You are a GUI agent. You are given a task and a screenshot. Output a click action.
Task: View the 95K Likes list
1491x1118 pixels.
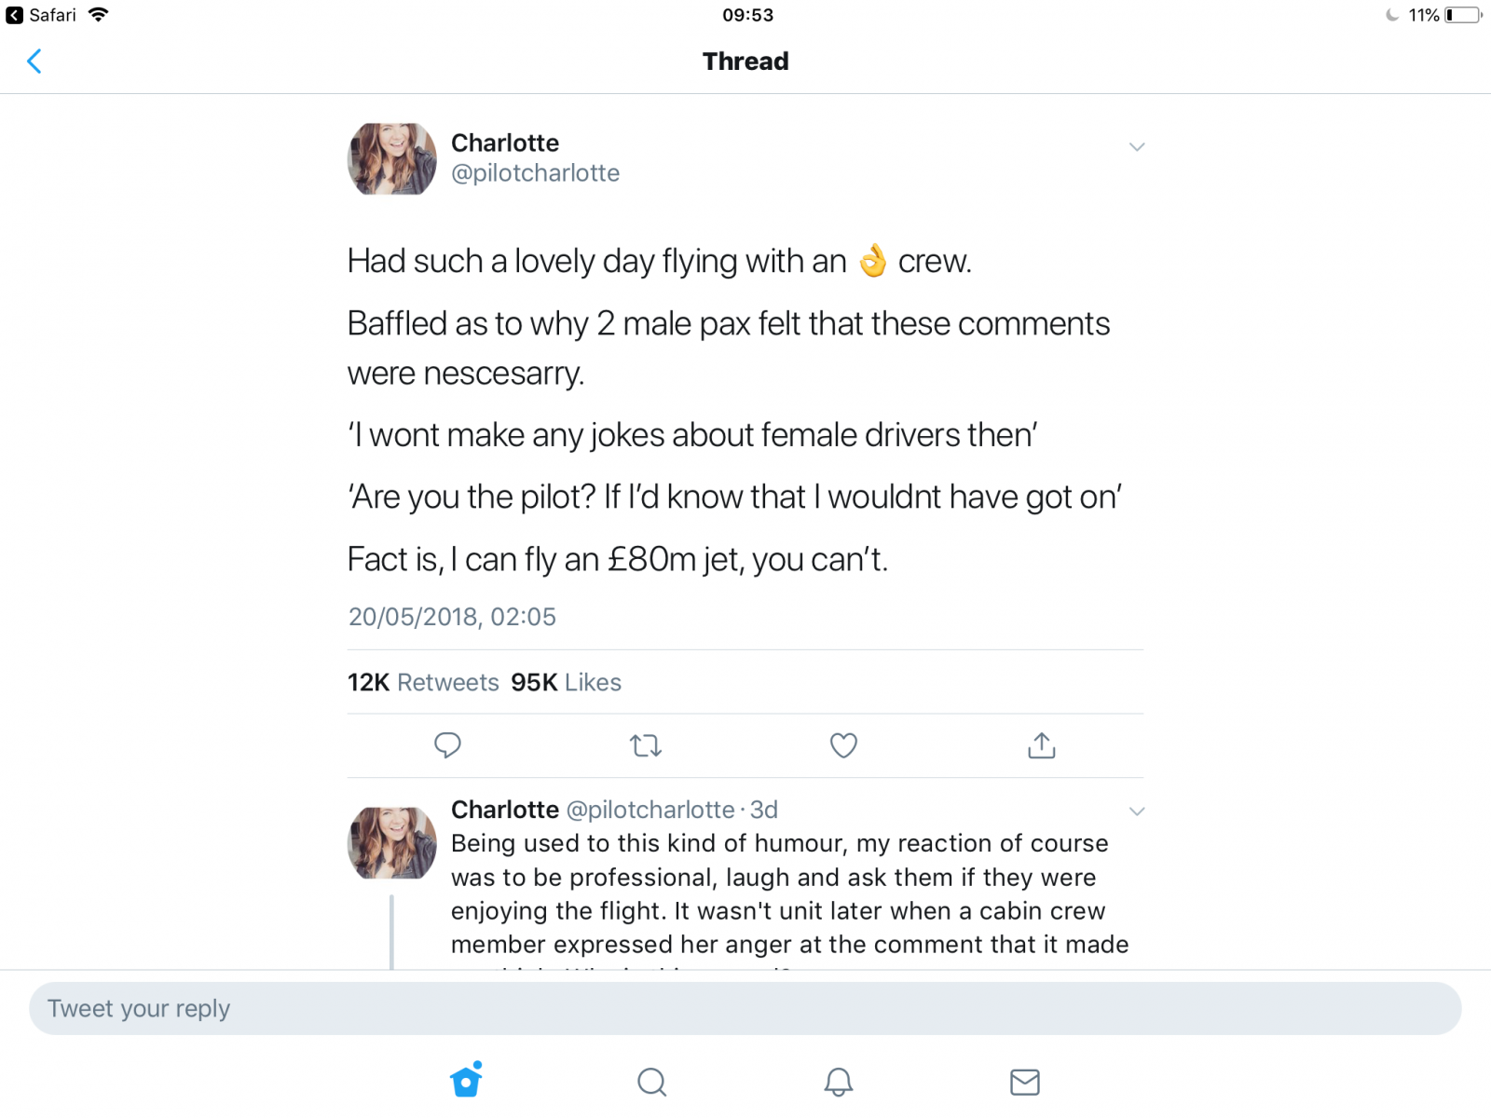[566, 682]
